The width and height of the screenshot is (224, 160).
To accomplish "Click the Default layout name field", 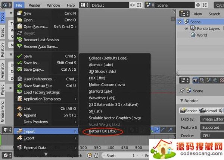I will [x=109, y=5].
